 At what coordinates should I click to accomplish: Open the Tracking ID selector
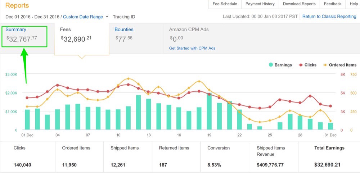124,17
